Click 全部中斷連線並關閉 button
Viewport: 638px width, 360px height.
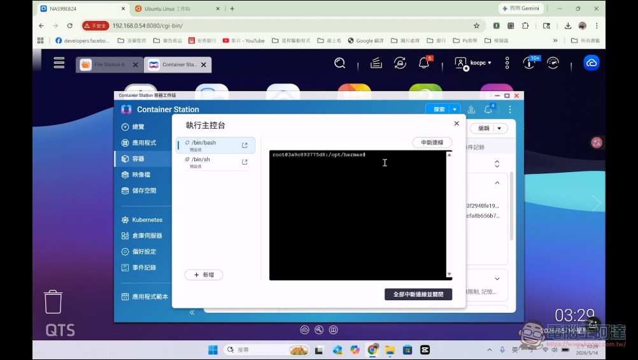tap(418, 294)
